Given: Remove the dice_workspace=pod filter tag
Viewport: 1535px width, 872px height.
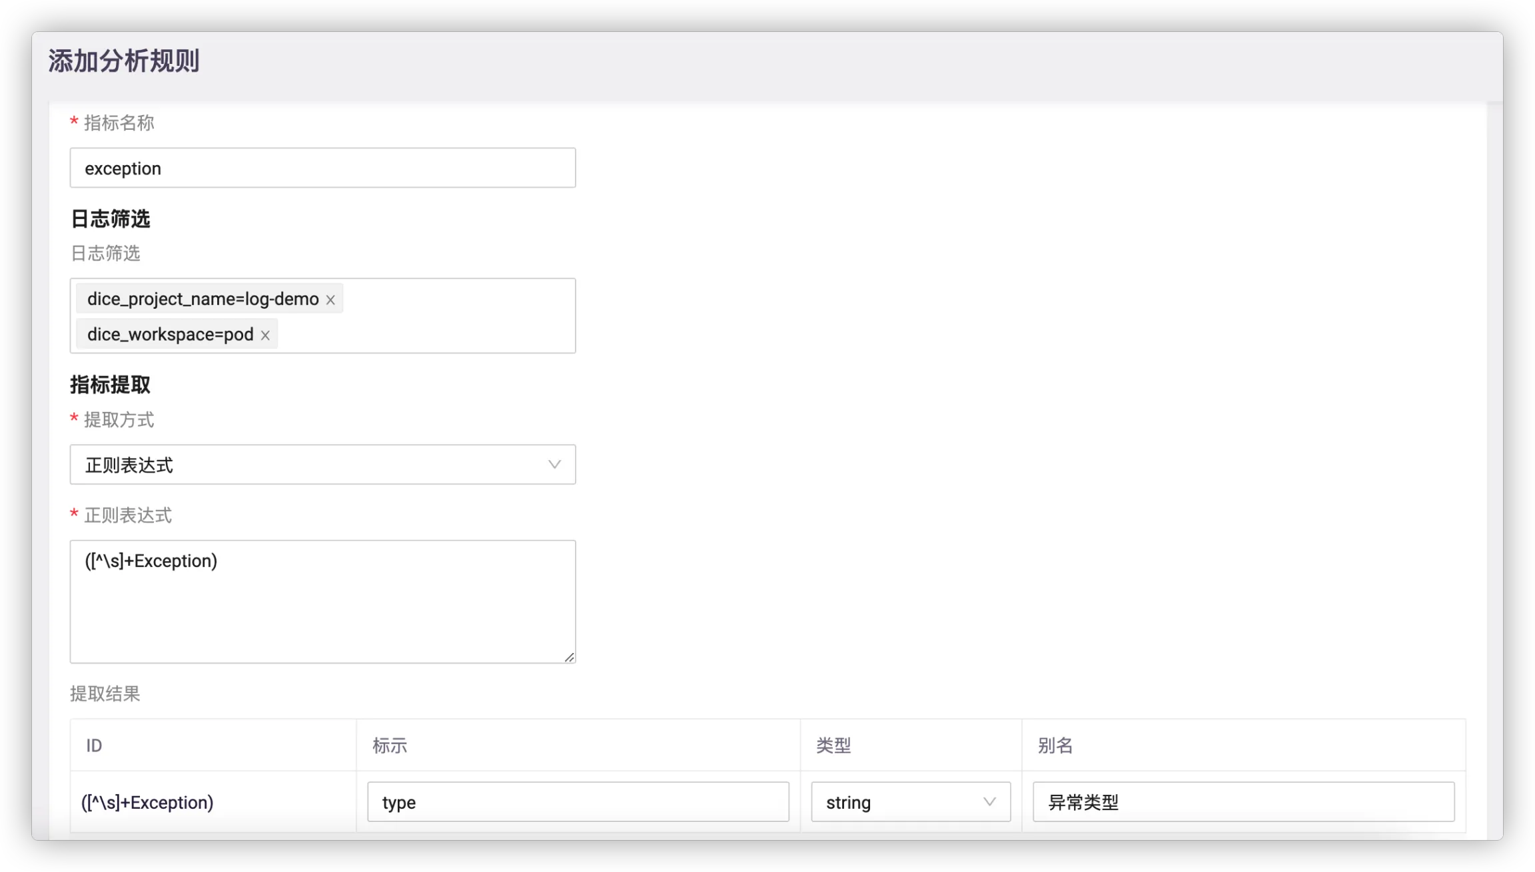Looking at the screenshot, I should [265, 335].
